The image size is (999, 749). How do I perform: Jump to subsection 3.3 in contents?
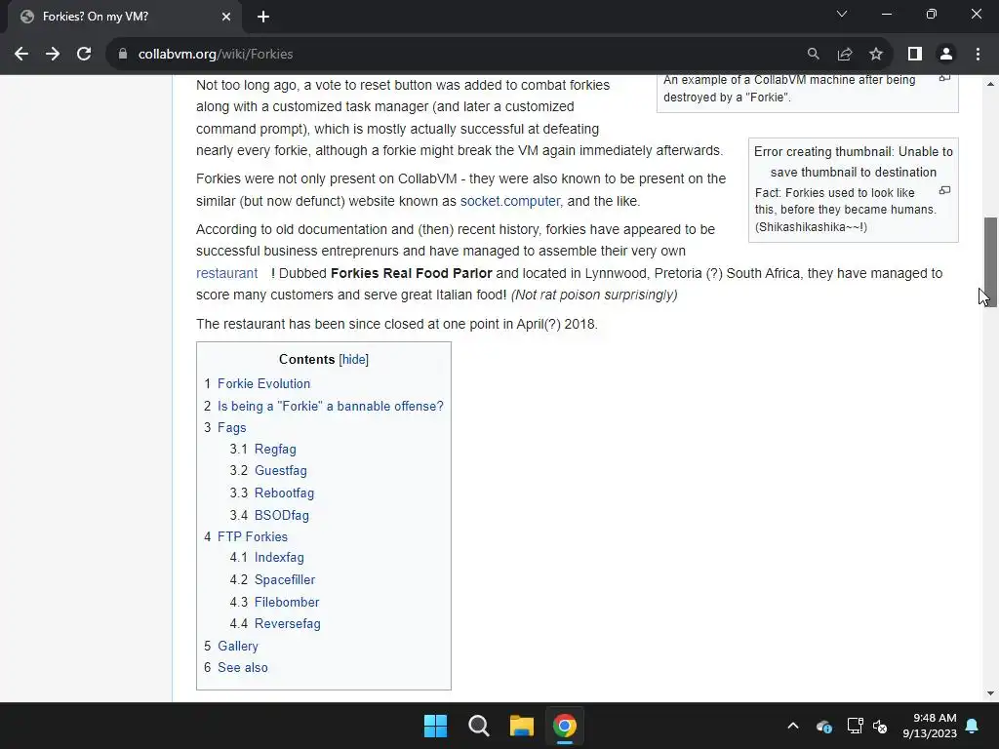coord(284,493)
